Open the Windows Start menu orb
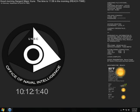 [x=3, y=110]
